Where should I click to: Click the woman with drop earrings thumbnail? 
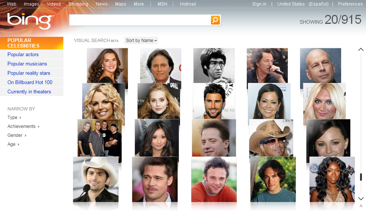[x=269, y=101]
